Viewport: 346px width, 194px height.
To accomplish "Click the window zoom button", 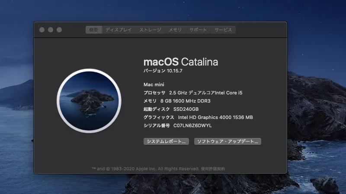I will pos(59,30).
